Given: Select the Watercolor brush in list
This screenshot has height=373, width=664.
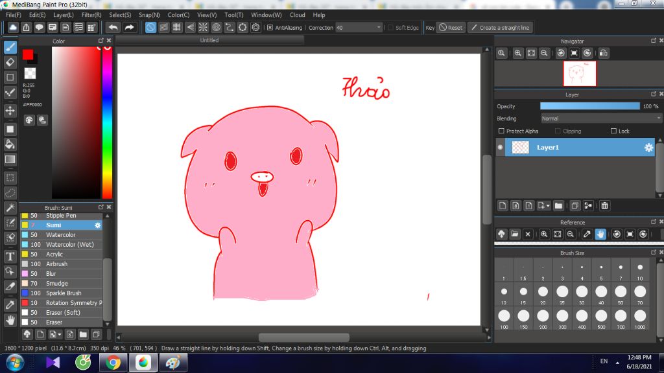Looking at the screenshot, I should click(x=60, y=235).
